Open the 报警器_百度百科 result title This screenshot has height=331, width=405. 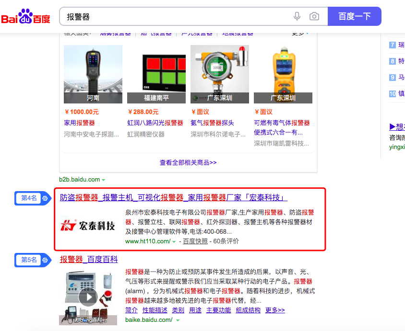pos(89,259)
